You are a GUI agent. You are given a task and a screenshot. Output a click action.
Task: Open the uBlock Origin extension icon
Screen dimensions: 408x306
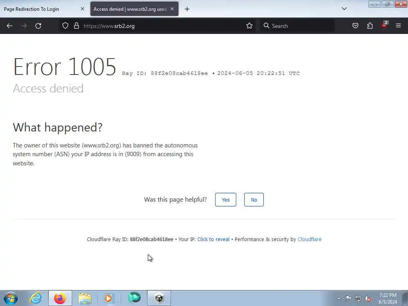pyautogui.click(x=384, y=25)
